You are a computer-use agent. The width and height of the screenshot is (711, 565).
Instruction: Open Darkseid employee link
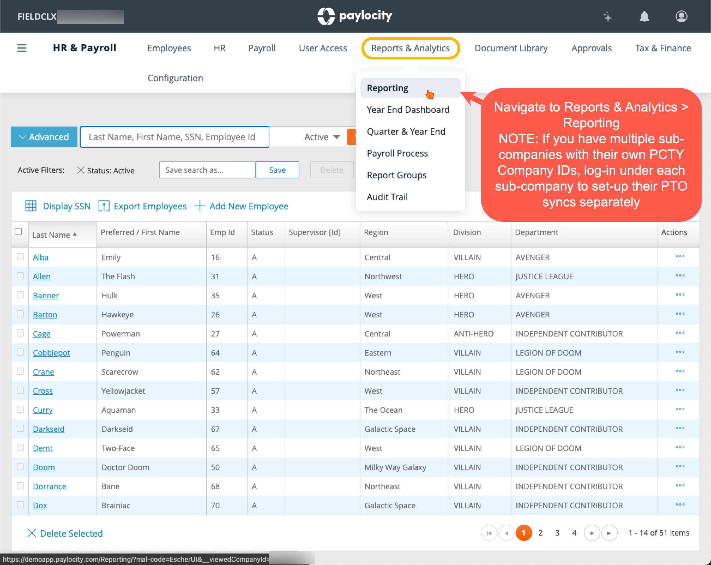click(x=49, y=429)
